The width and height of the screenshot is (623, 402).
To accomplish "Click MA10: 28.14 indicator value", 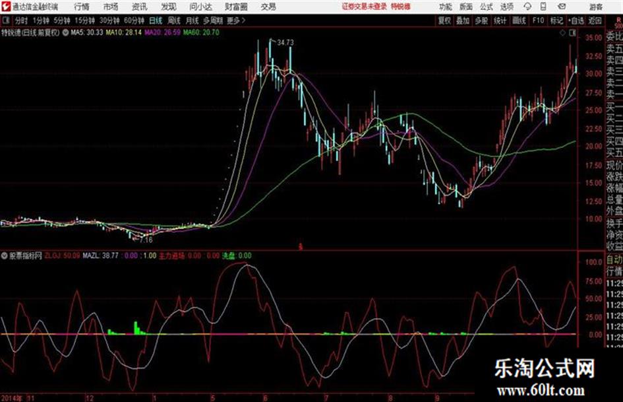I will tap(123, 32).
